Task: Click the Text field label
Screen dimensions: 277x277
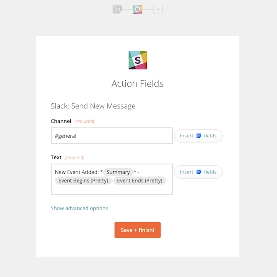Action: (x=56, y=157)
